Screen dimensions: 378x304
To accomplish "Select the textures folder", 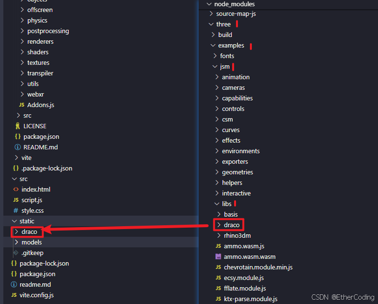I will click(x=38, y=63).
